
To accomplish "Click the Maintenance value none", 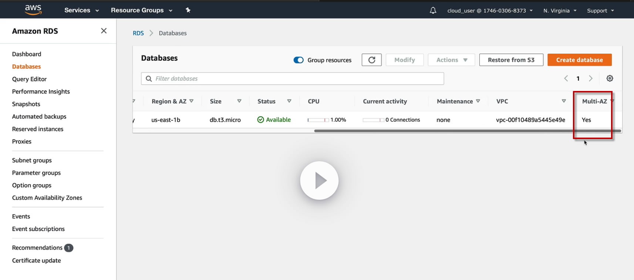I will tap(444, 120).
